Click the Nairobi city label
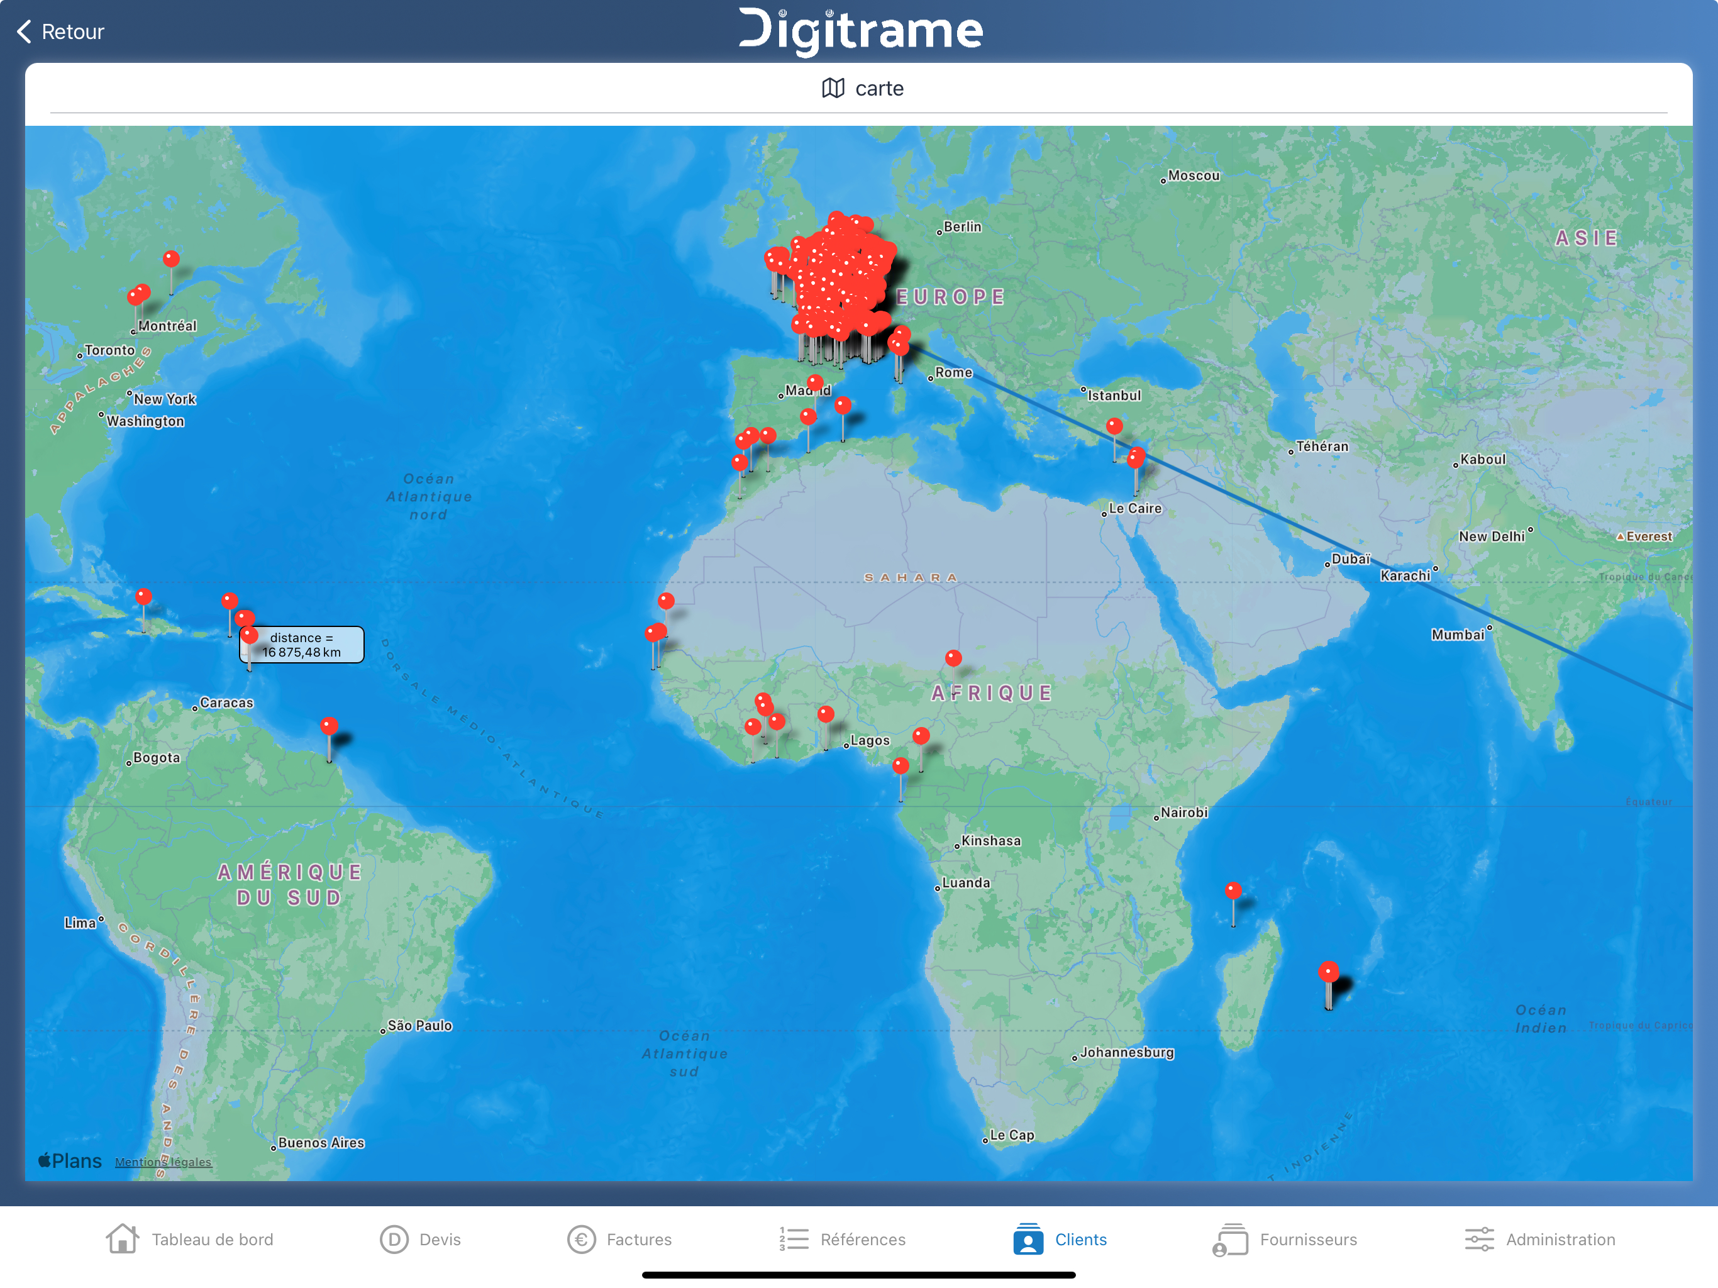1718x1288 pixels. [x=1183, y=813]
